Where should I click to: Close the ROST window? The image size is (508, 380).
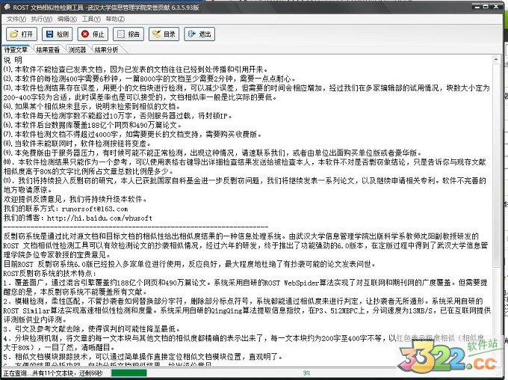(496, 6)
